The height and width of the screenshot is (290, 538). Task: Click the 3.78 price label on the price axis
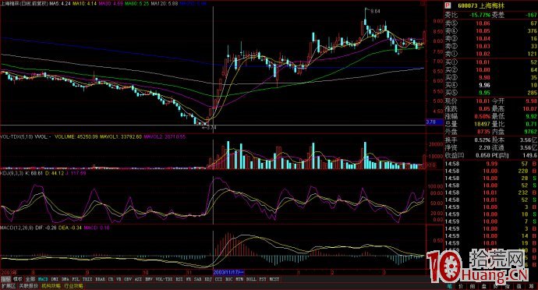pos(431,122)
